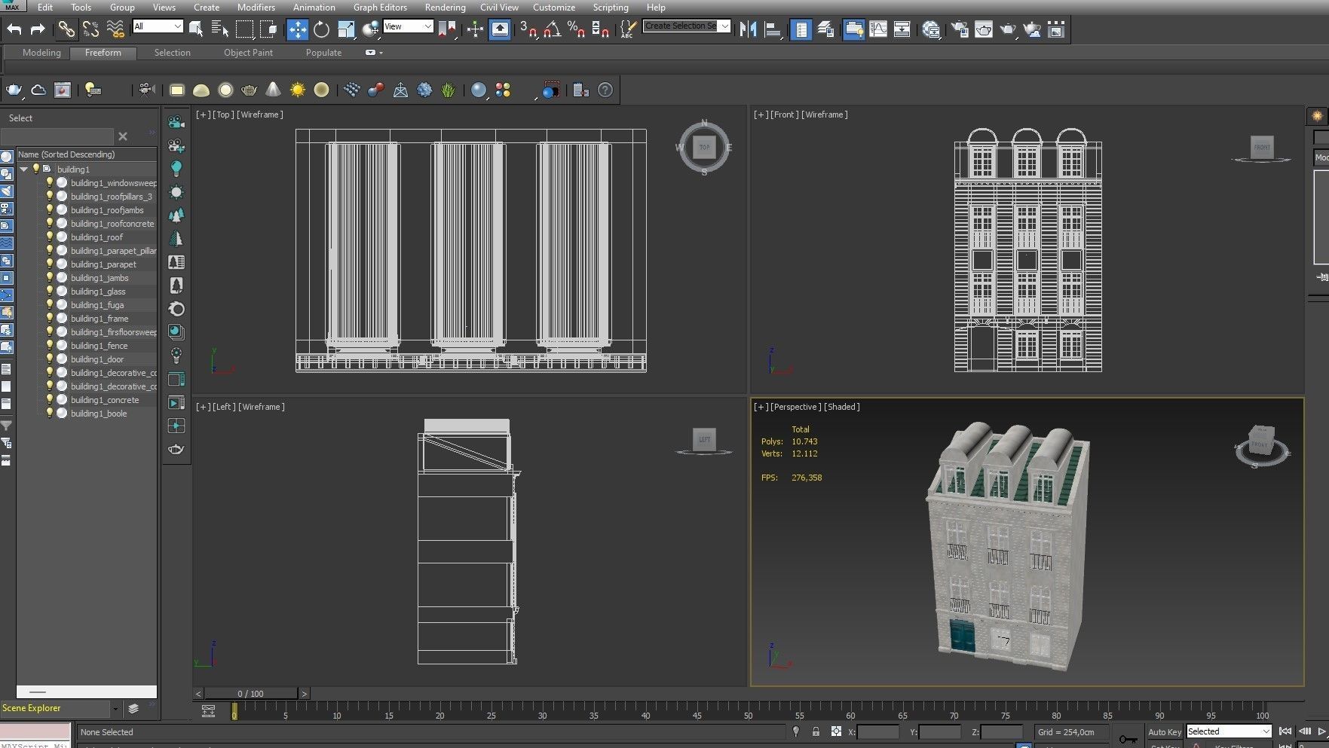Toggle Window/Crossing selection mode
Image resolution: width=1329 pixels, height=748 pixels.
point(268,29)
